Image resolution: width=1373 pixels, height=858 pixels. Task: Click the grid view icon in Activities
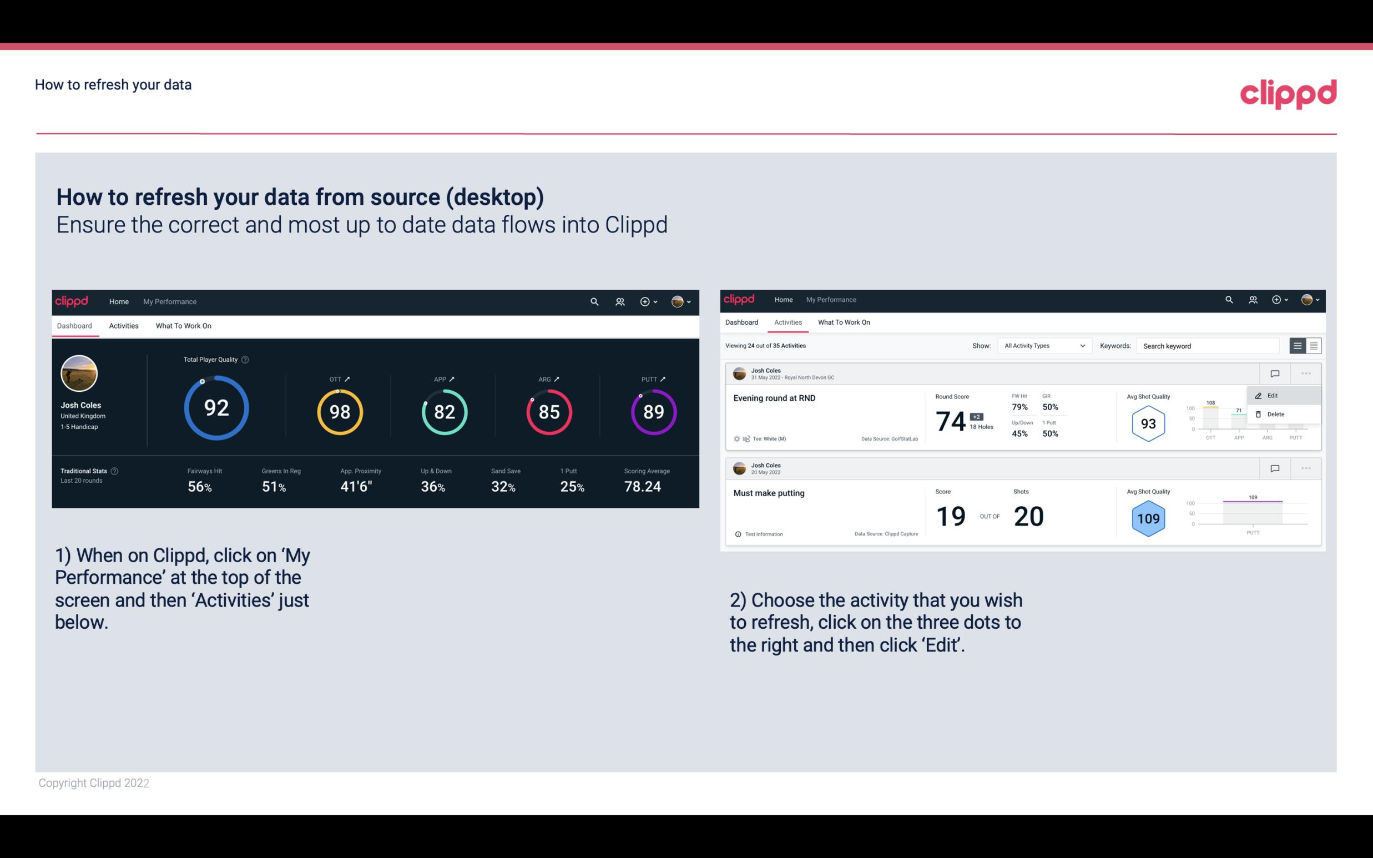(x=1313, y=346)
